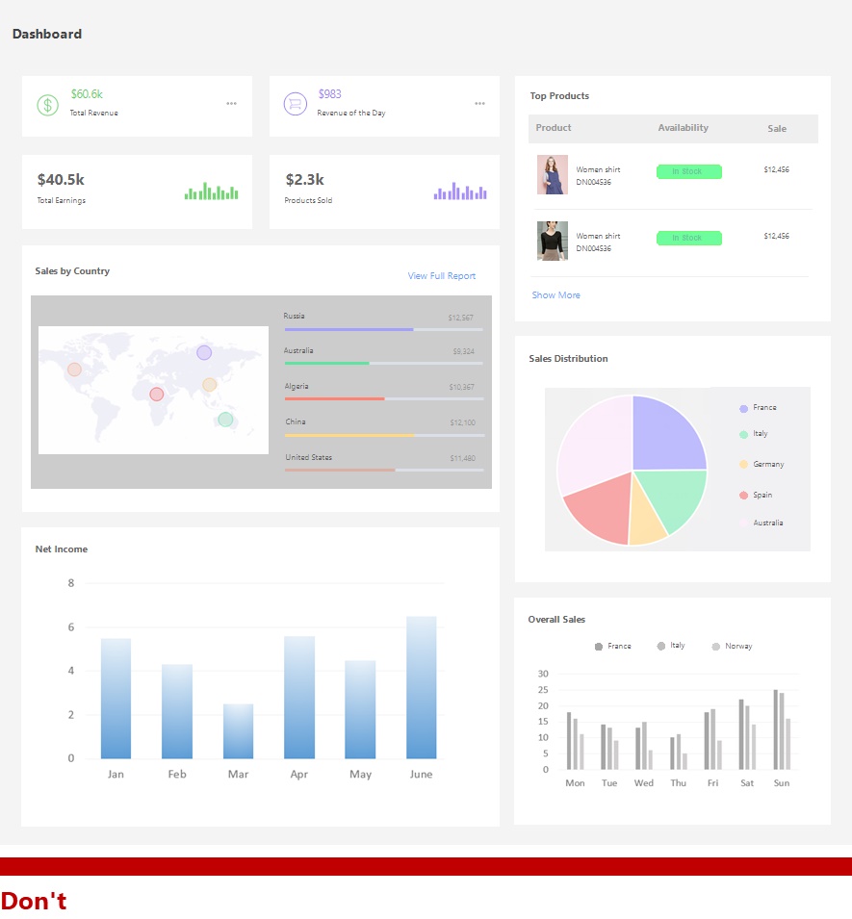
Task: Select the green Australia marker on the map
Action: click(225, 419)
